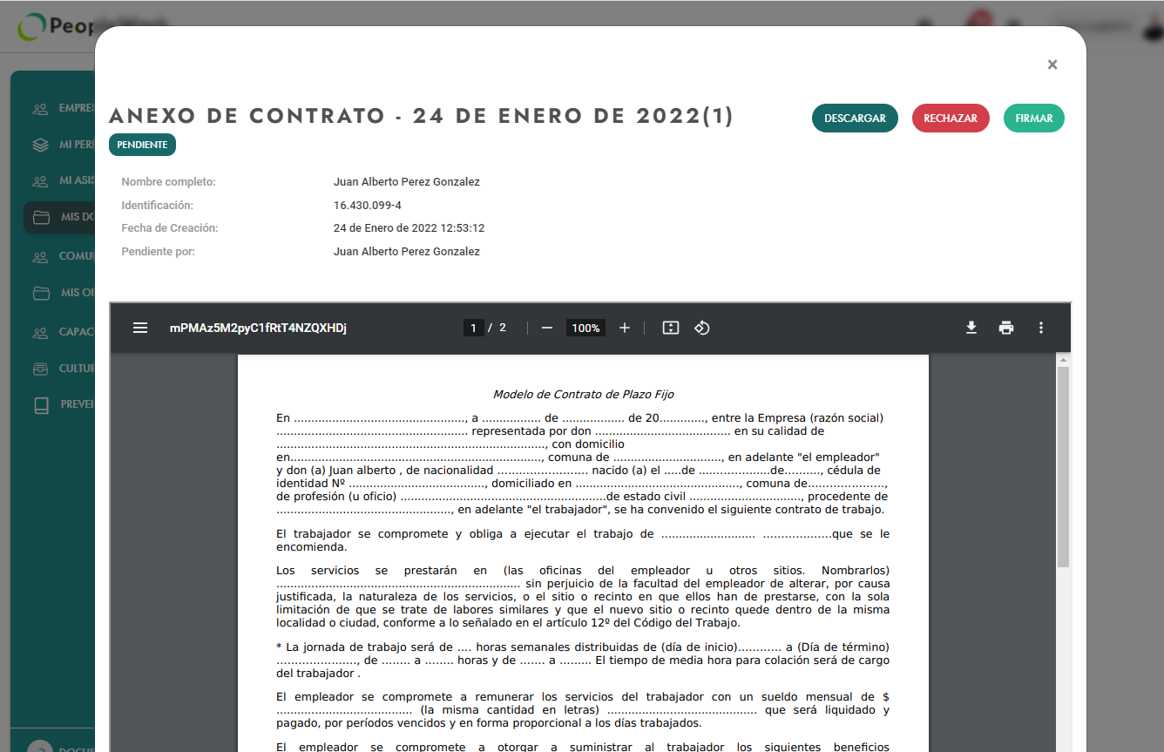The height and width of the screenshot is (752, 1164).
Task: Open the Cultura inbox sidebar icon
Action: click(x=40, y=369)
